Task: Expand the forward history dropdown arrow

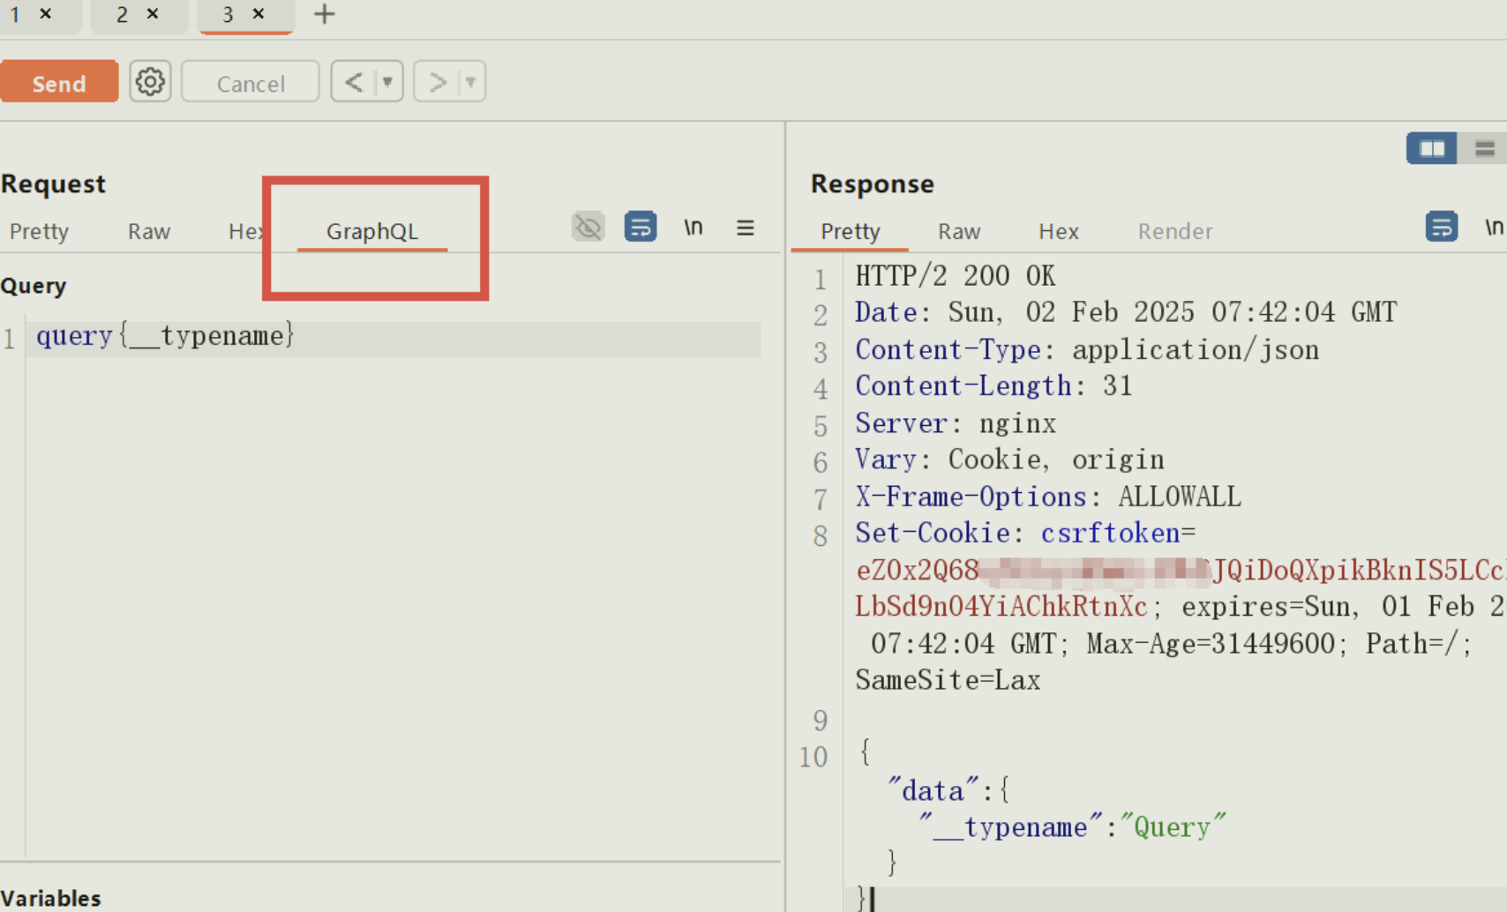Action: pyautogui.click(x=471, y=82)
